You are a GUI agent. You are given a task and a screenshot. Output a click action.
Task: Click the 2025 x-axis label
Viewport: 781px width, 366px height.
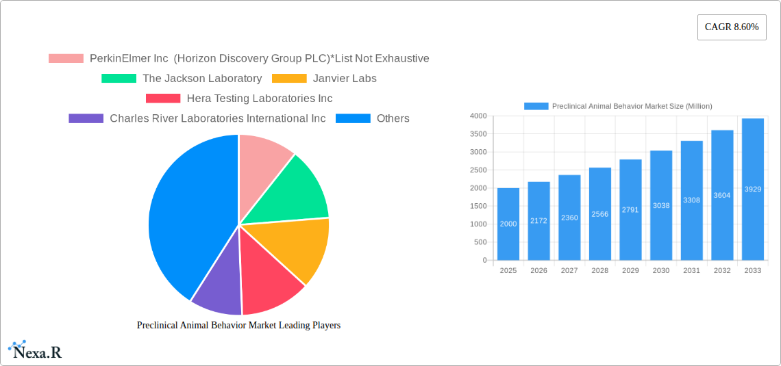(x=508, y=270)
